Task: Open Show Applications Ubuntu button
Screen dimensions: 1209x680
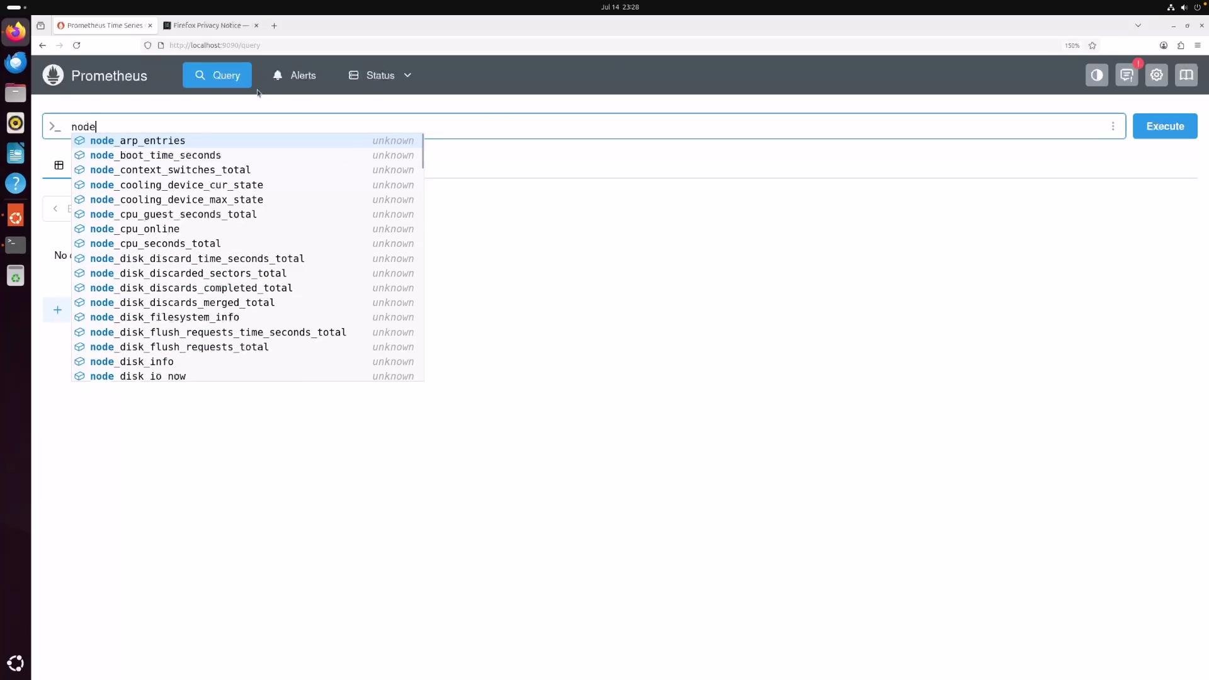Action: [x=16, y=663]
